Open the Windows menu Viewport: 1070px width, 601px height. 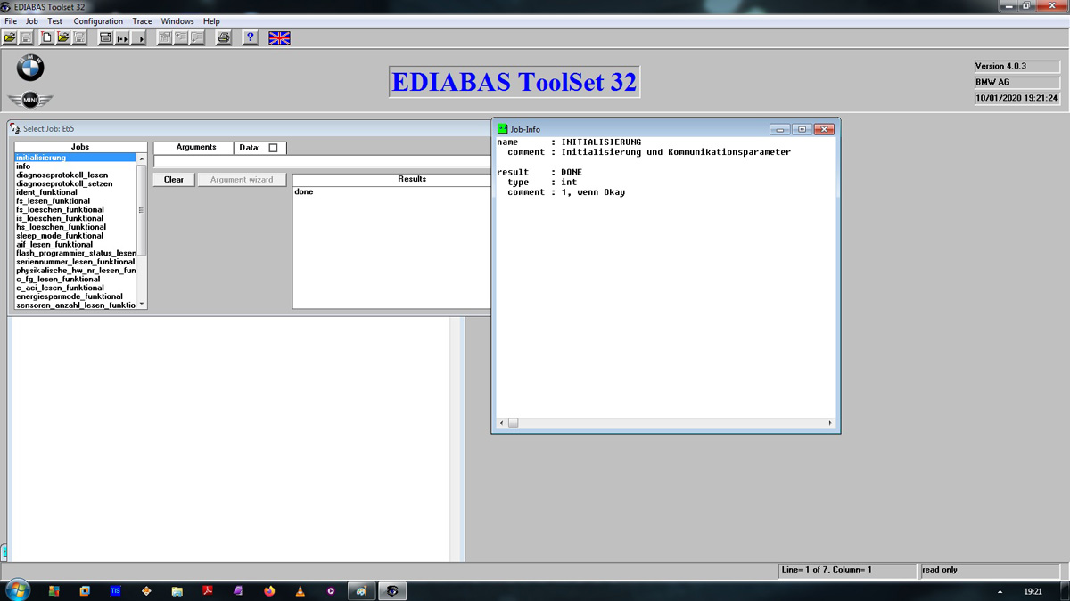177,21
